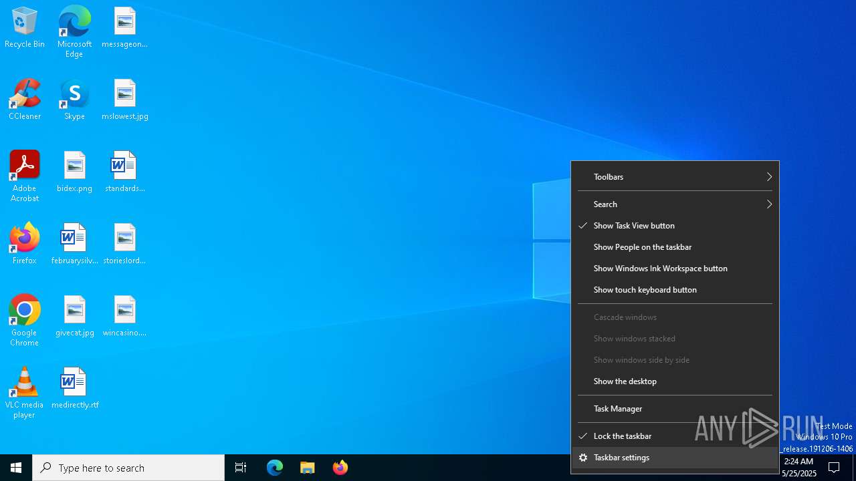Select the februarysilv... Word document icon

click(74, 244)
